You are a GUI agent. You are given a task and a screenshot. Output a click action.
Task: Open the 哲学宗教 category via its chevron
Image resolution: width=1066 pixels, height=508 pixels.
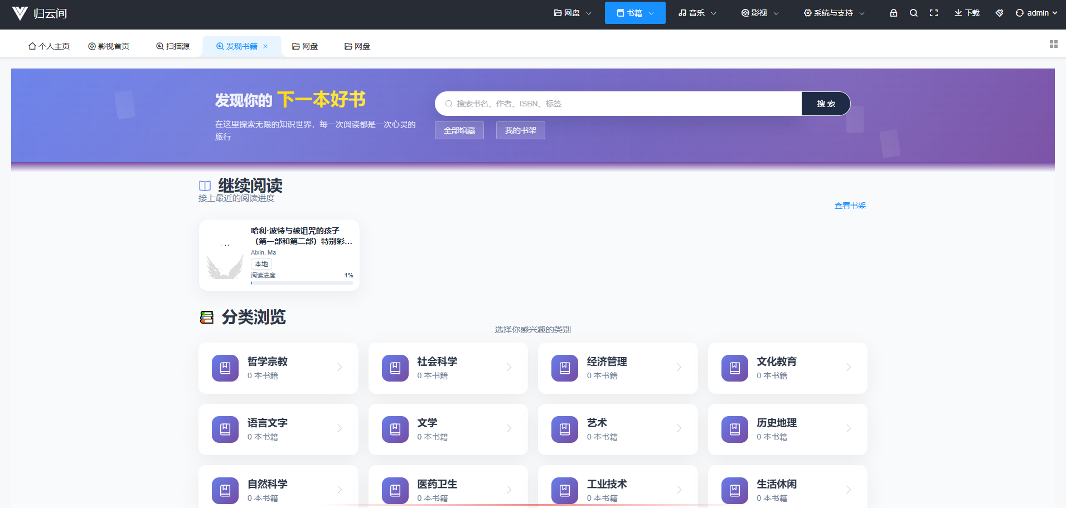340,367
